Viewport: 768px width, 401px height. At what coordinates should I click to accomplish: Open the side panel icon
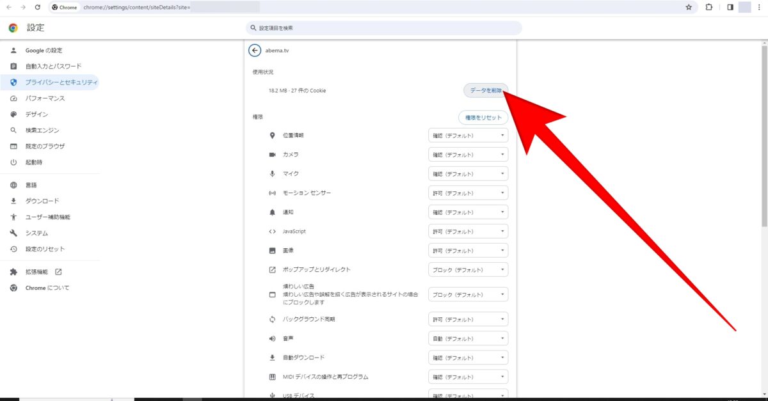coord(730,7)
